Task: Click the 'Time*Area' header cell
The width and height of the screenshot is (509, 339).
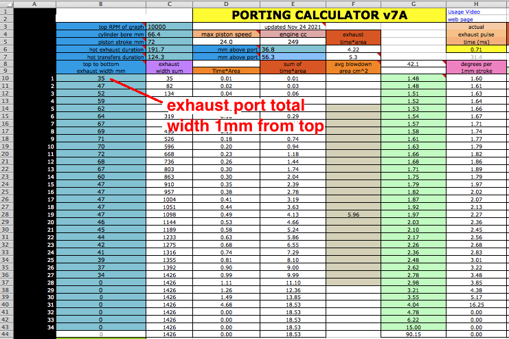Action: pos(226,71)
